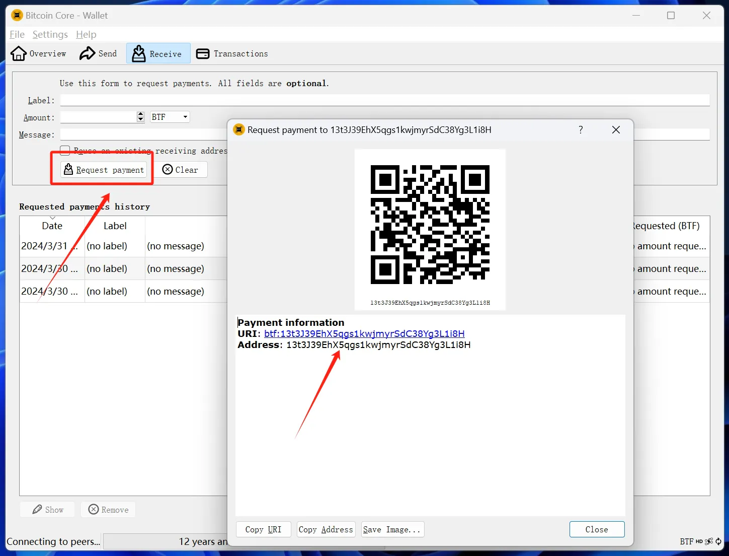Open the Help menu
This screenshot has height=556, width=729.
pos(86,34)
